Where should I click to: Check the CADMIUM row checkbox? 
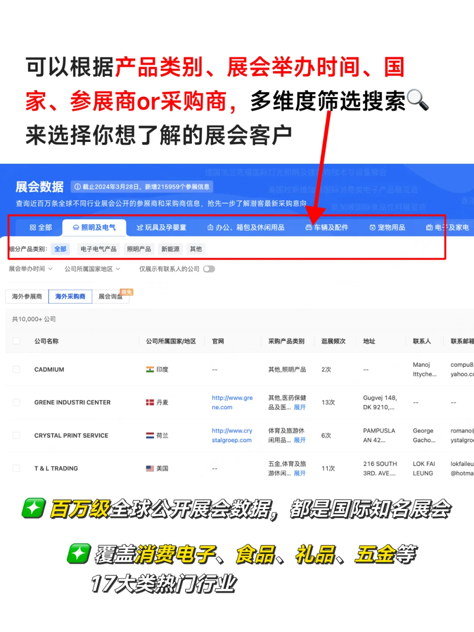point(16,369)
